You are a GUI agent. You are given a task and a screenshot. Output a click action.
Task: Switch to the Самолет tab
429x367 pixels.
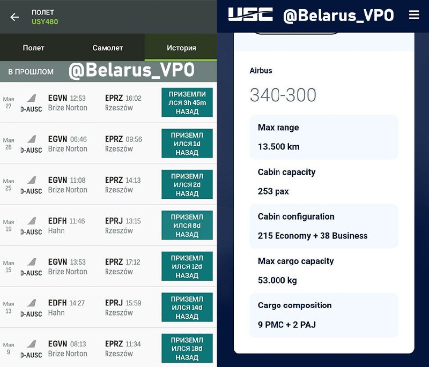108,48
